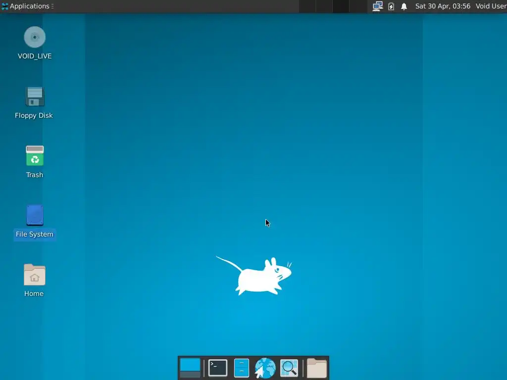Launch the Web Browser globe icon
Screen dimensions: 507x380
pyautogui.click(x=265, y=368)
